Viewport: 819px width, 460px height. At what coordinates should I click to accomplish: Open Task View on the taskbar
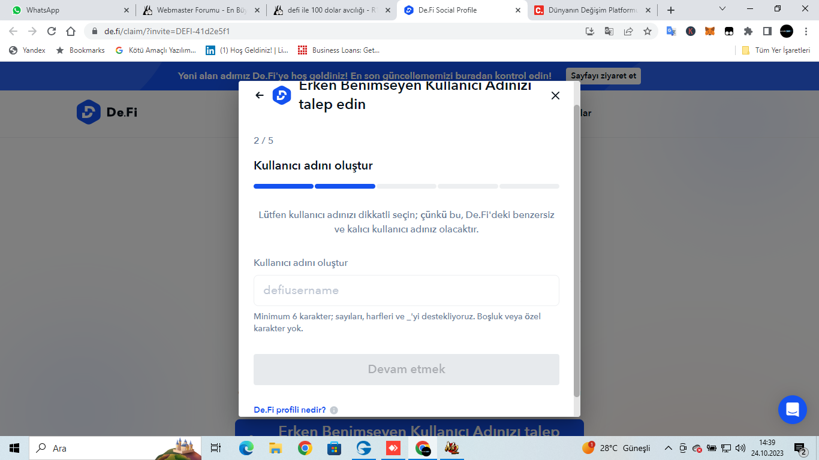pos(216,448)
